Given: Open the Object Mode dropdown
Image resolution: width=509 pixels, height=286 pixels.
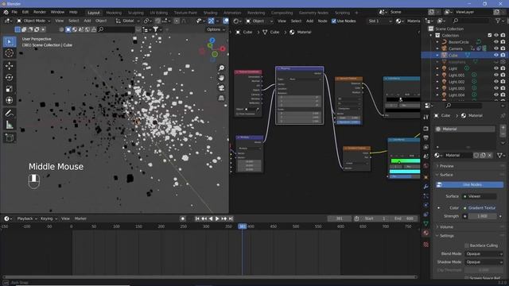Looking at the screenshot, I should point(33,21).
